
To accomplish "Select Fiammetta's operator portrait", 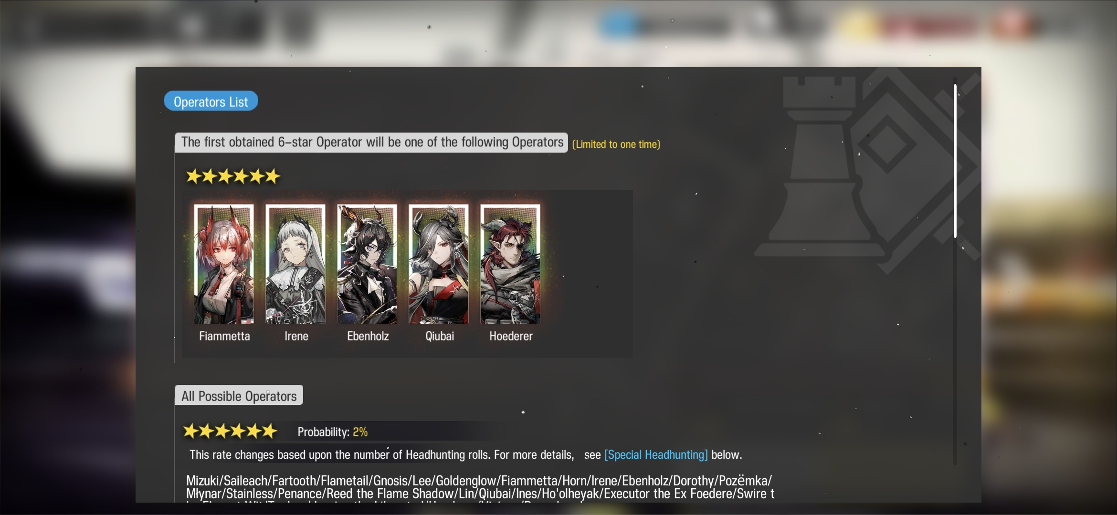I will pyautogui.click(x=224, y=264).
